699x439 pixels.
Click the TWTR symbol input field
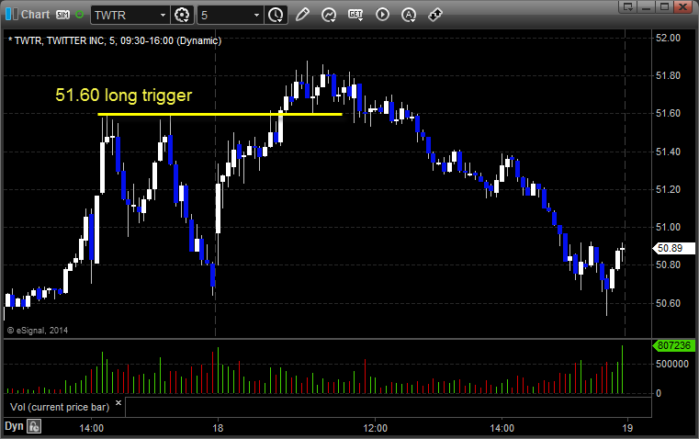[x=125, y=15]
